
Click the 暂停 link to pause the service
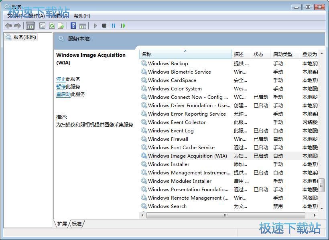pyautogui.click(x=61, y=87)
